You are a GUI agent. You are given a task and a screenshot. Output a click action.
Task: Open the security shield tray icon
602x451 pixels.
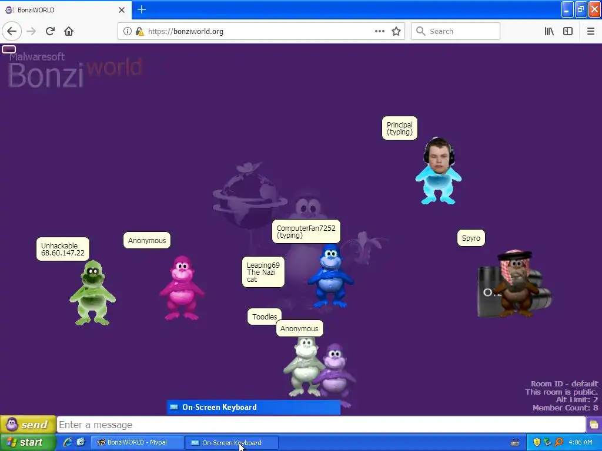537,442
